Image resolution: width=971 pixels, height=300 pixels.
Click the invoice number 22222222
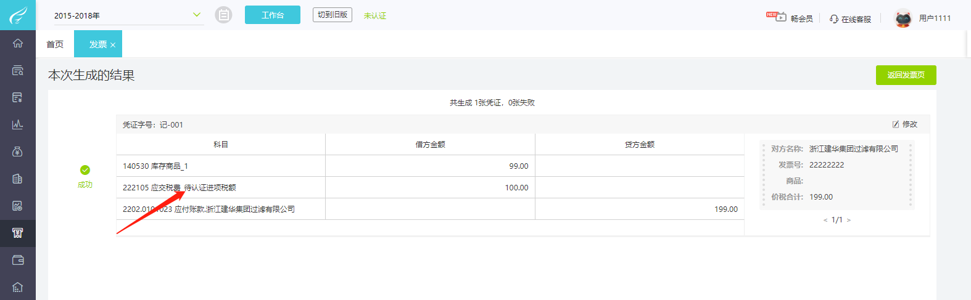coord(827,165)
